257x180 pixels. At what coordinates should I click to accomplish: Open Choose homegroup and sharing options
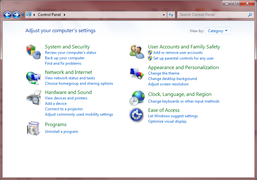pyautogui.click(x=79, y=83)
